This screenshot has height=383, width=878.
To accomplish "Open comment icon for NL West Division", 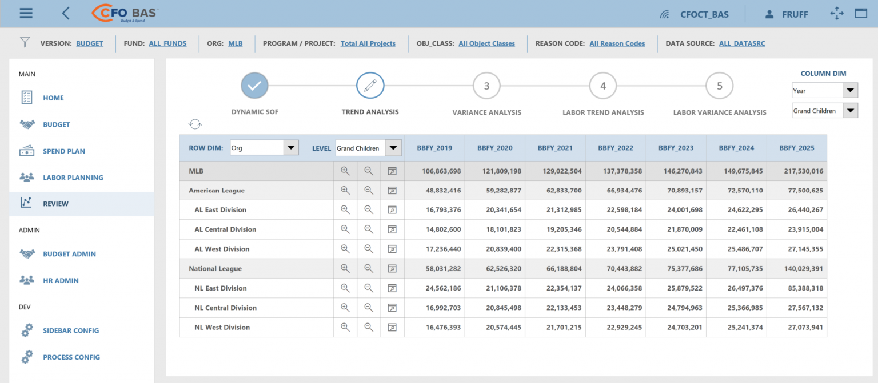I will (x=392, y=328).
